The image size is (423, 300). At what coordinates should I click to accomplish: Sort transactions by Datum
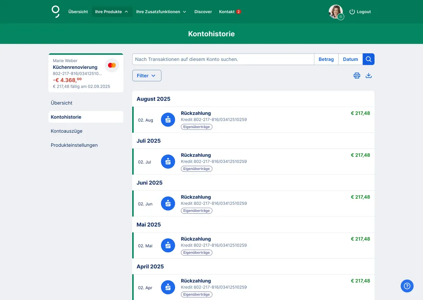click(x=350, y=59)
